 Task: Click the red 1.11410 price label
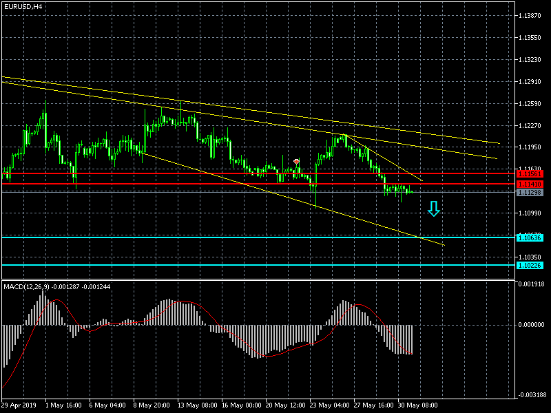point(530,184)
